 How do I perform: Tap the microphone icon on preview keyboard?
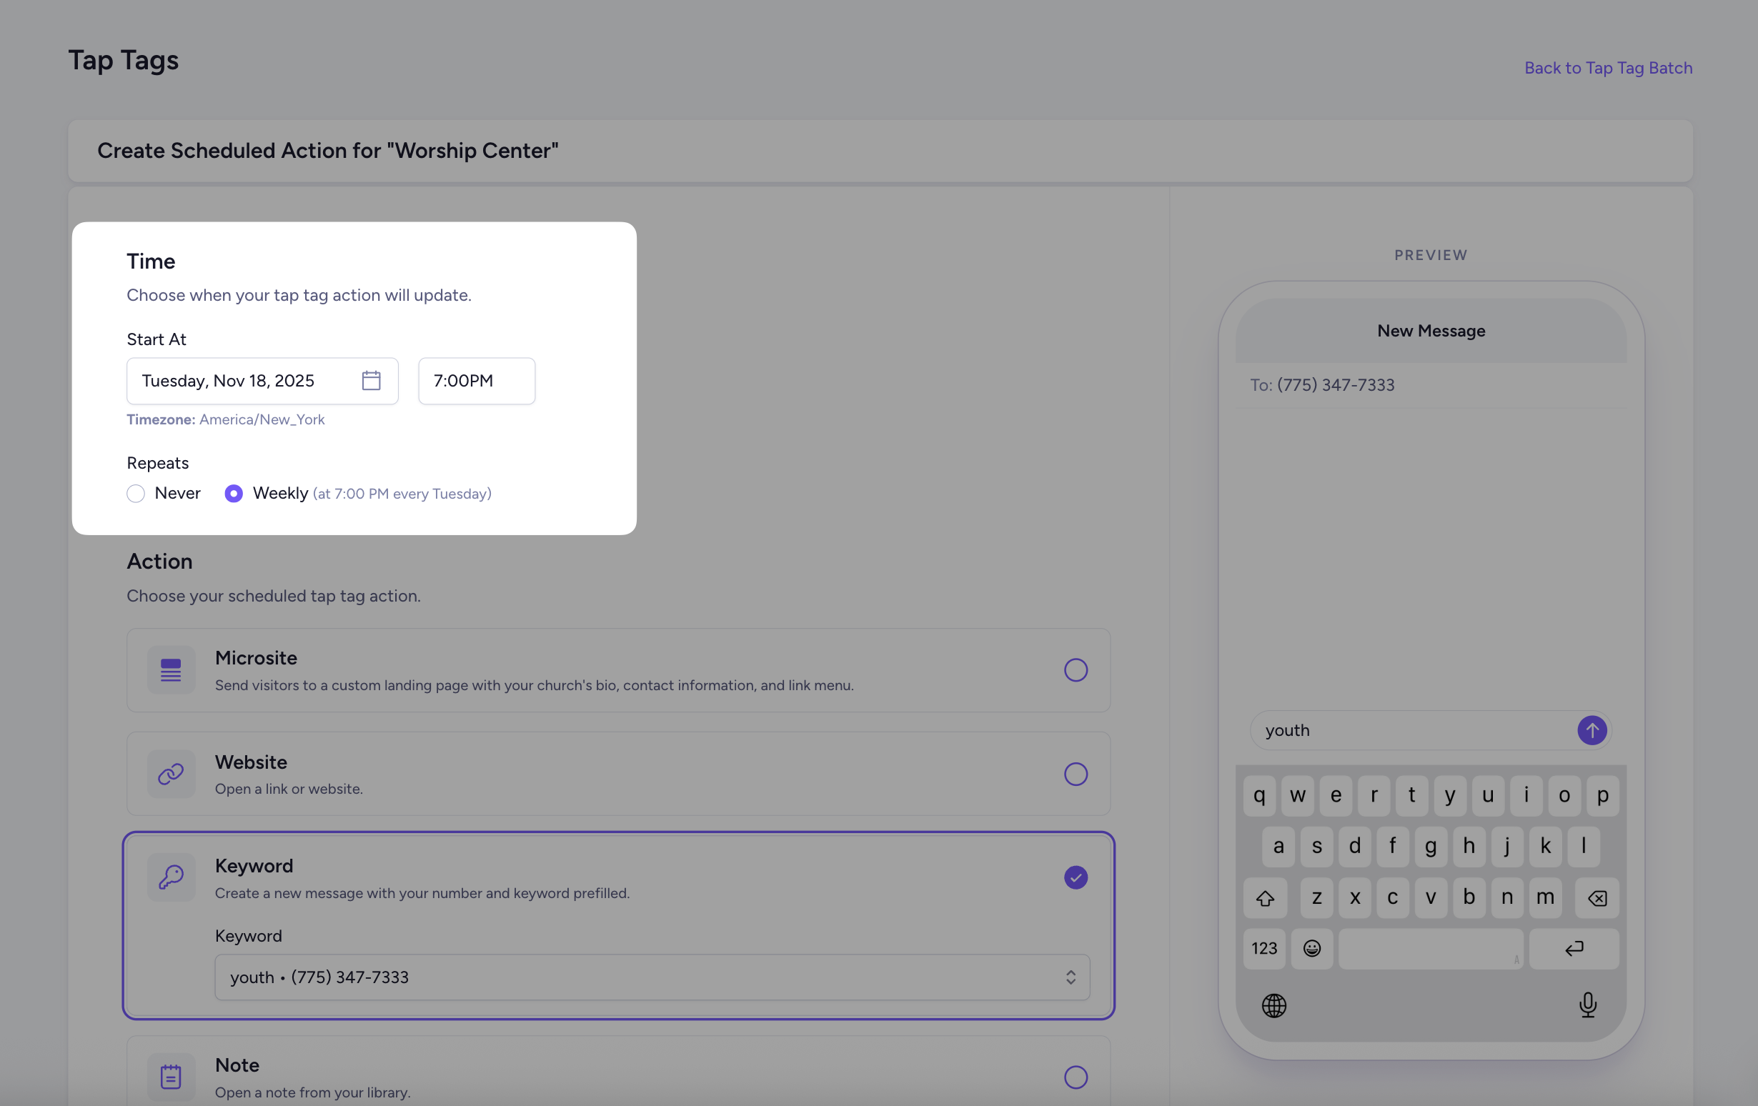click(x=1587, y=1005)
